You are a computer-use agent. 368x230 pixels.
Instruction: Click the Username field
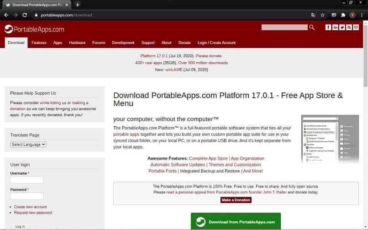pyautogui.click(x=27, y=180)
